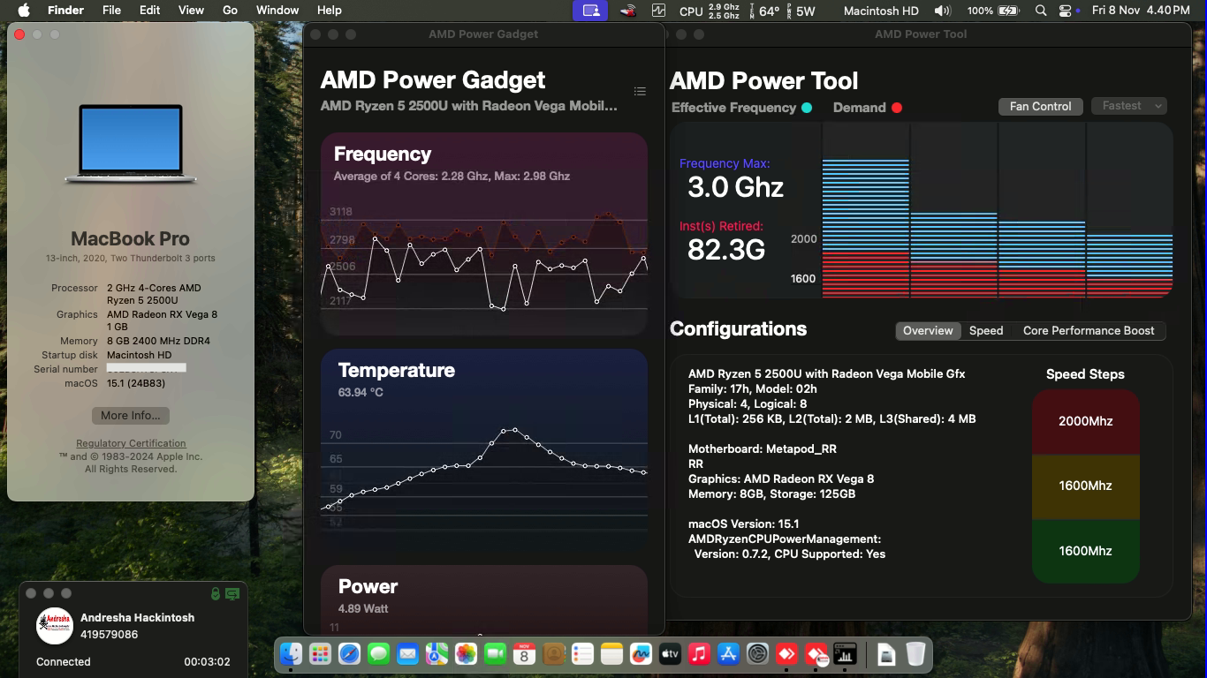The height and width of the screenshot is (678, 1207).
Task: Click the Frequency graph card
Action: [484, 235]
